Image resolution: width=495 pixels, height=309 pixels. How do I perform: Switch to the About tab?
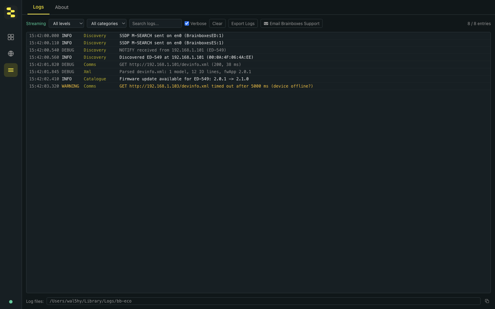tap(62, 7)
